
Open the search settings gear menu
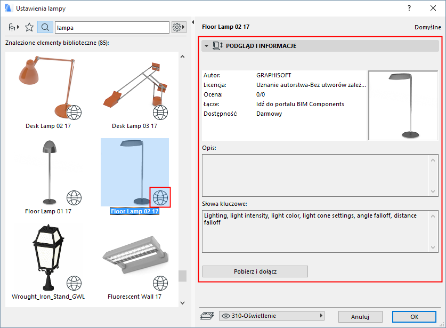coord(179,27)
